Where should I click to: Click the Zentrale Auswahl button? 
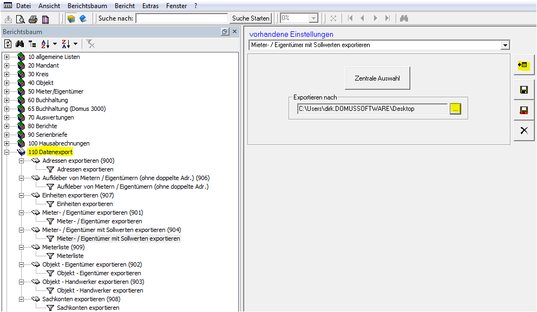tap(377, 78)
